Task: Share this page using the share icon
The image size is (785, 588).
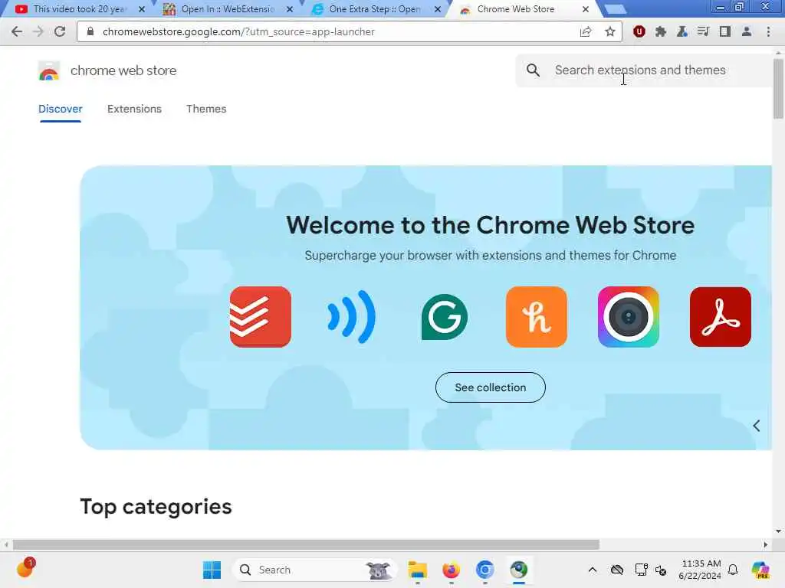Action: point(586,31)
